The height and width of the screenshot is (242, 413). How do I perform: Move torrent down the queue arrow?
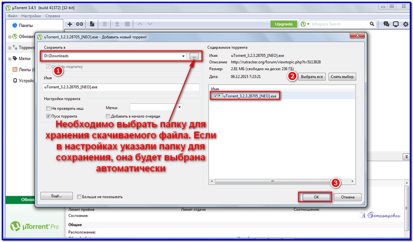(x=150, y=24)
